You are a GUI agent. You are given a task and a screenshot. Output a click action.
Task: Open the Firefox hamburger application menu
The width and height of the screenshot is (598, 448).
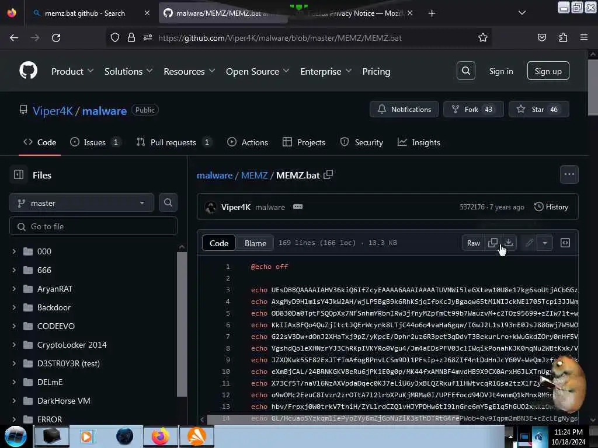point(584,37)
